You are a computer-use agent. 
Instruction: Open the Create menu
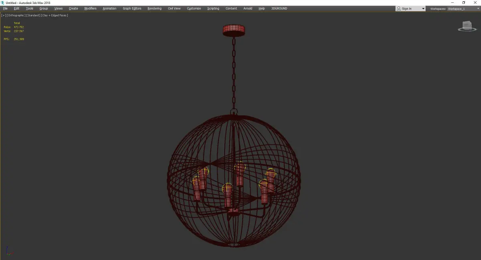73,8
